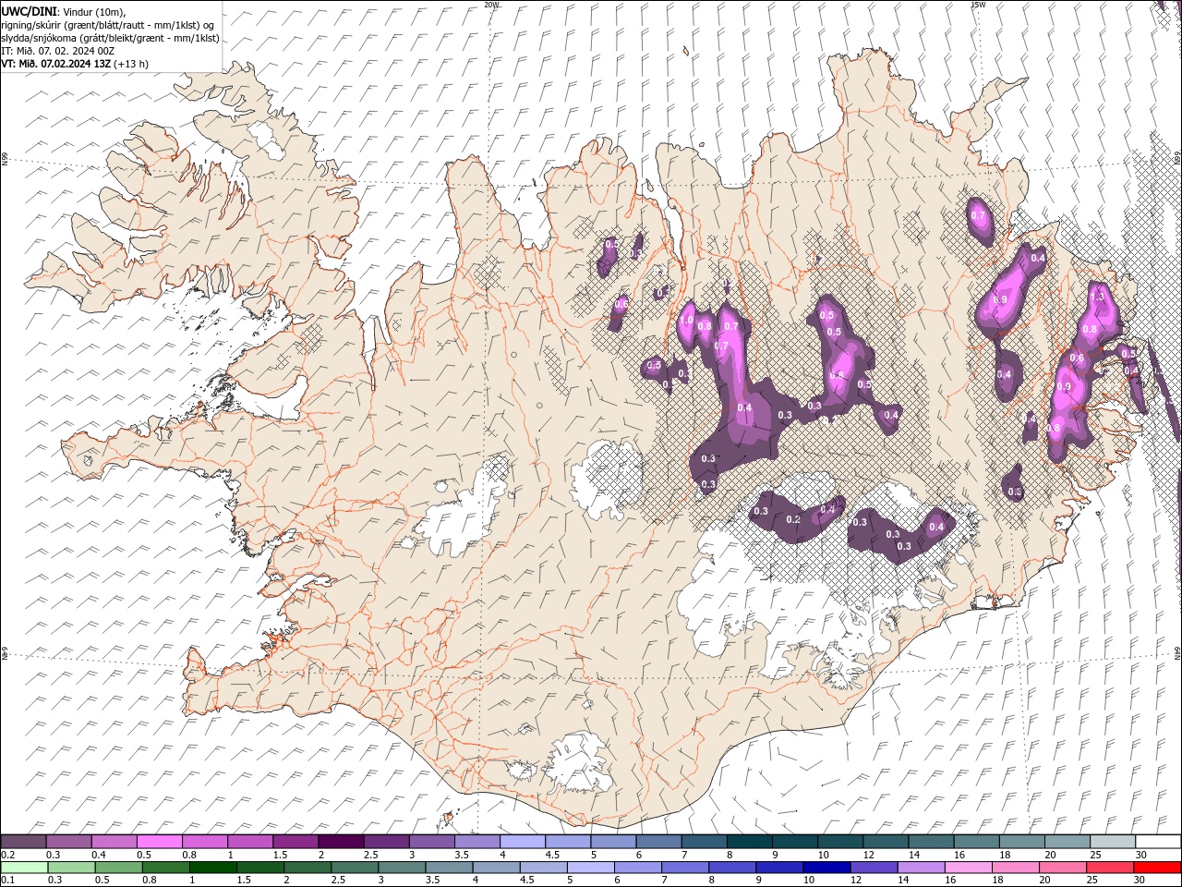Click the snow legend swatch between 0.5 and 0.8
Viewport: 1182px width, 887px height.
pos(160,842)
